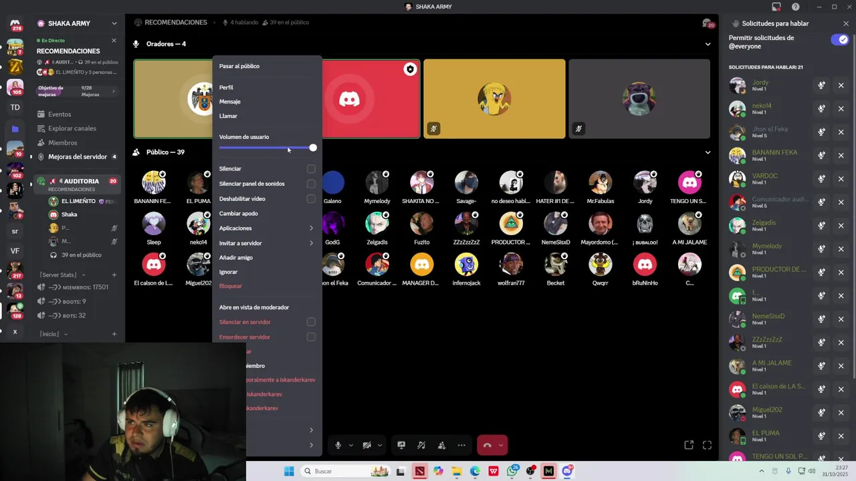This screenshot has width=856, height=481.
Task: Collapse the Público section chevron
Action: pos(708,152)
